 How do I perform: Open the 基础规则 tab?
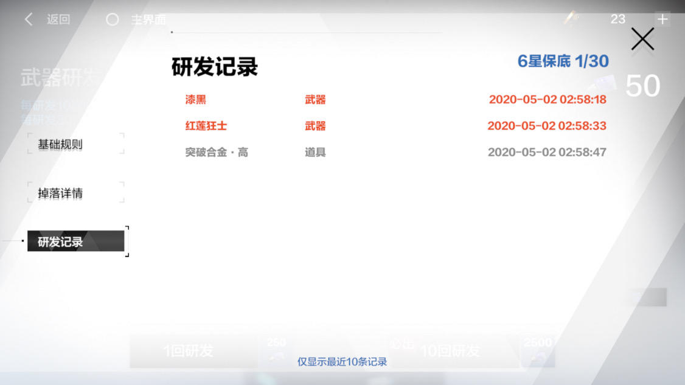coord(75,144)
